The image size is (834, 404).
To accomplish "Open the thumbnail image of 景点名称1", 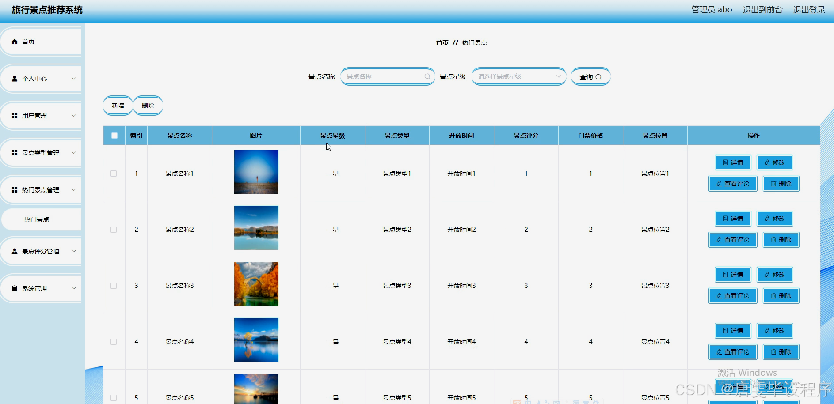I will (x=256, y=172).
